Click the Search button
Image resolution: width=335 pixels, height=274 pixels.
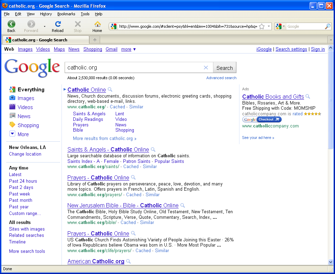point(224,68)
